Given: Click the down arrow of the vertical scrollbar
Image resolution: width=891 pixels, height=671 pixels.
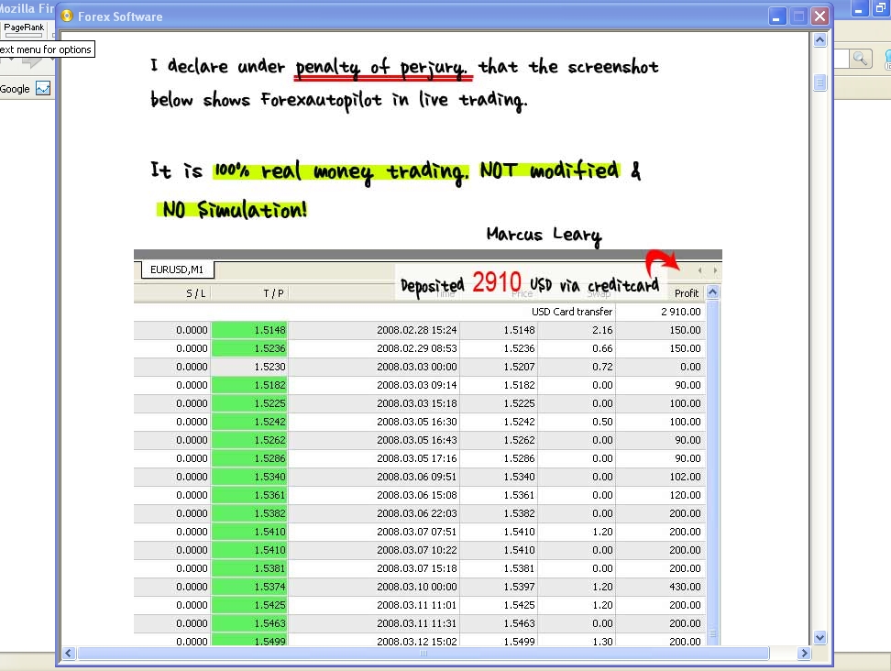Looking at the screenshot, I should point(819,637).
